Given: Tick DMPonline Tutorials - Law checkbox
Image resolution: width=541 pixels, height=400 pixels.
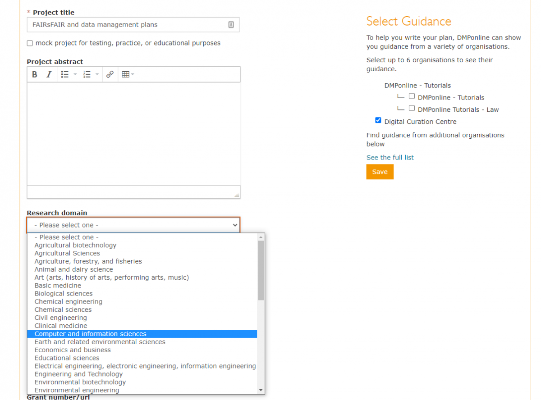Looking at the screenshot, I should coord(412,108).
